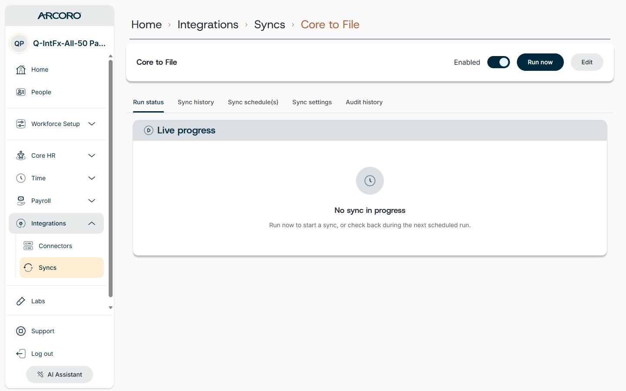The height and width of the screenshot is (391, 626).
Task: Click the Time clock icon in sidebar
Action: point(21,178)
